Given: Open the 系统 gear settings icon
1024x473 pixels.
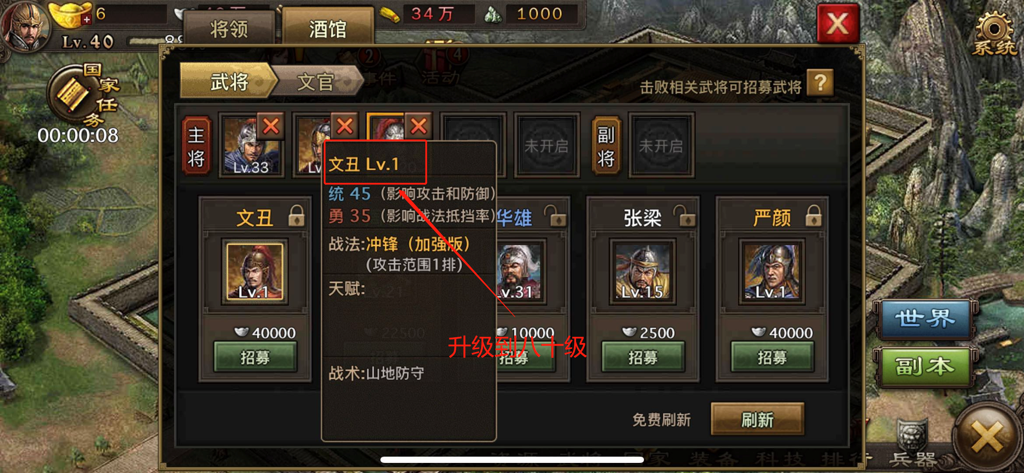Looking at the screenshot, I should 994,33.
